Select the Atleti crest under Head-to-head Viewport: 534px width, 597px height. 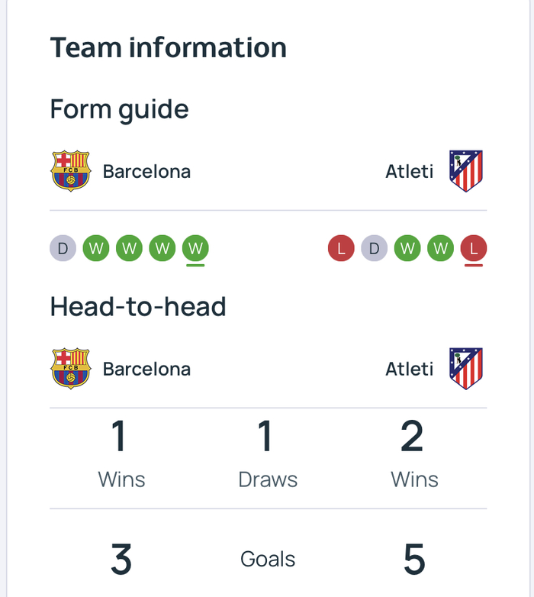click(466, 369)
